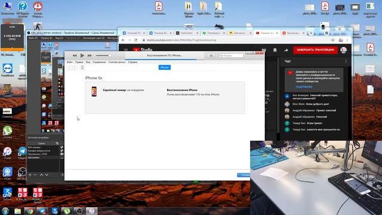The image size is (382, 215).
Task: Open the Telegram desktop shortcut
Action: (x=22, y=153)
